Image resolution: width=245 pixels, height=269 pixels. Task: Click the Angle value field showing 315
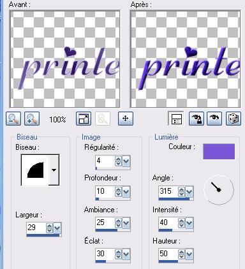(x=168, y=191)
